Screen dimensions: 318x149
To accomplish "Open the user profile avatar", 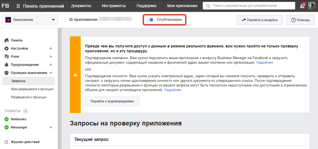I will click(311, 6).
